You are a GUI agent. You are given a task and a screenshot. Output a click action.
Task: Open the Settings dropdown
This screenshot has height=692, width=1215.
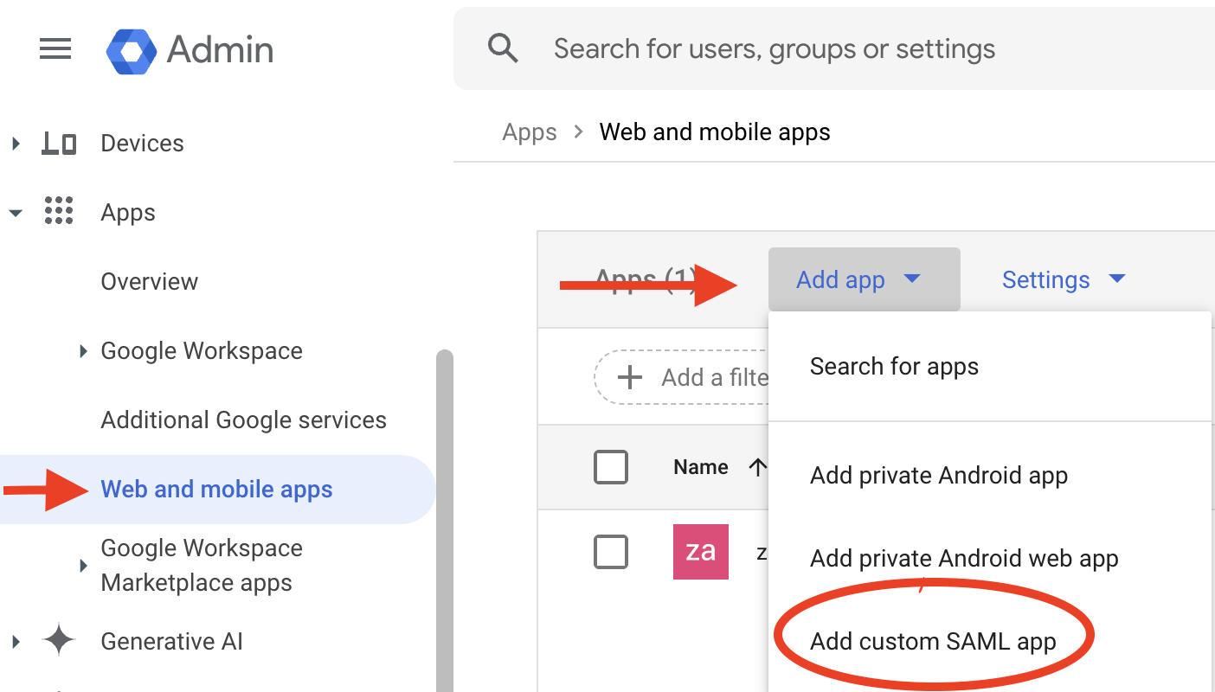[x=1063, y=279]
